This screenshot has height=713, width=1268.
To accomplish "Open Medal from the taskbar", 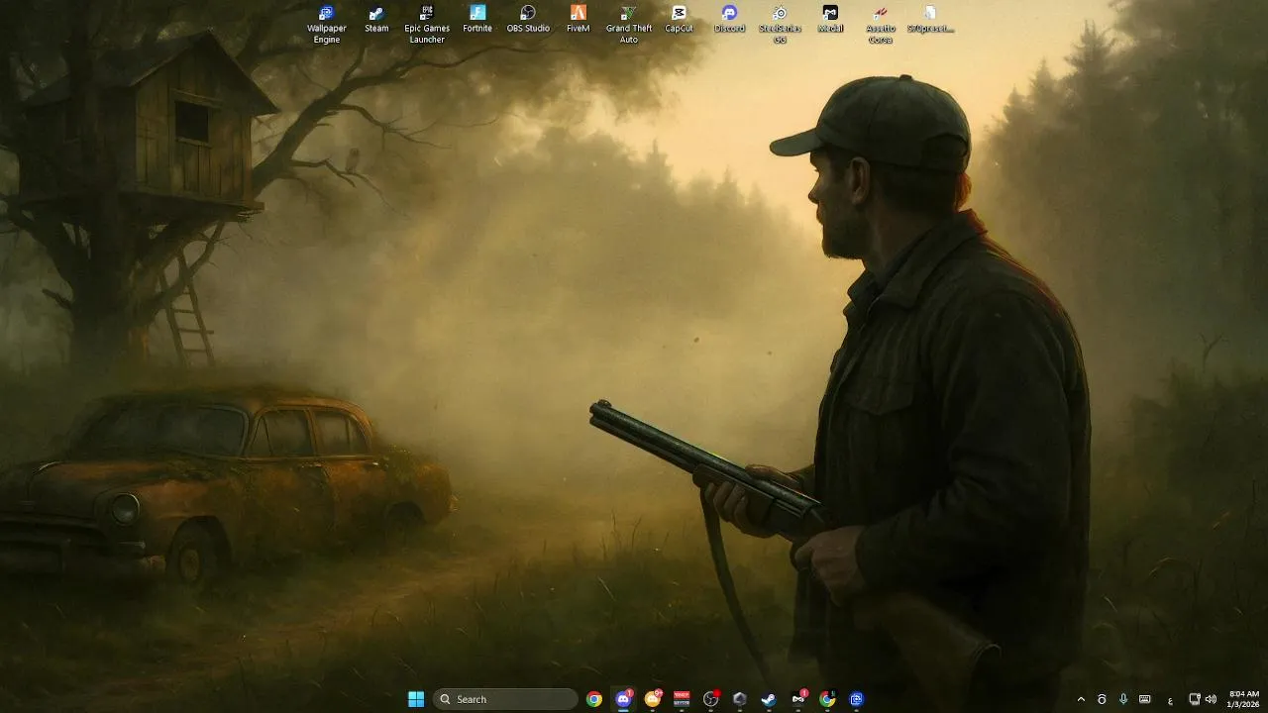I will (x=798, y=699).
